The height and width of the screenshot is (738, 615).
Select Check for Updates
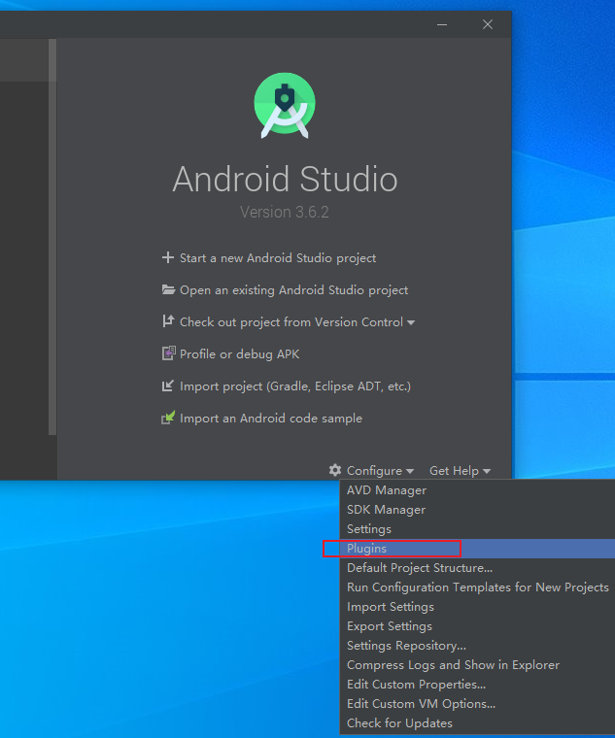click(477, 722)
